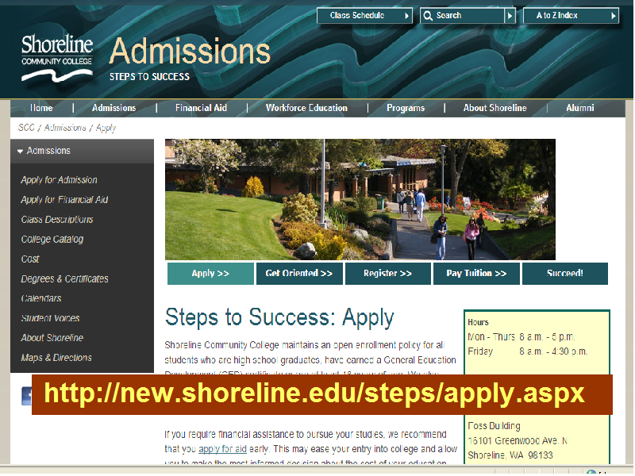Collapse the Admissions sidebar section triangle
The width and height of the screenshot is (635, 476).
pyautogui.click(x=20, y=152)
